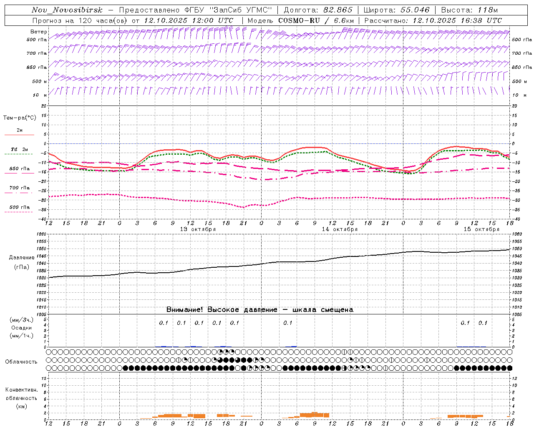This screenshot has height=427, width=534.
Task: Click the '850 гПа' temperature legend entry
Action: (20, 169)
